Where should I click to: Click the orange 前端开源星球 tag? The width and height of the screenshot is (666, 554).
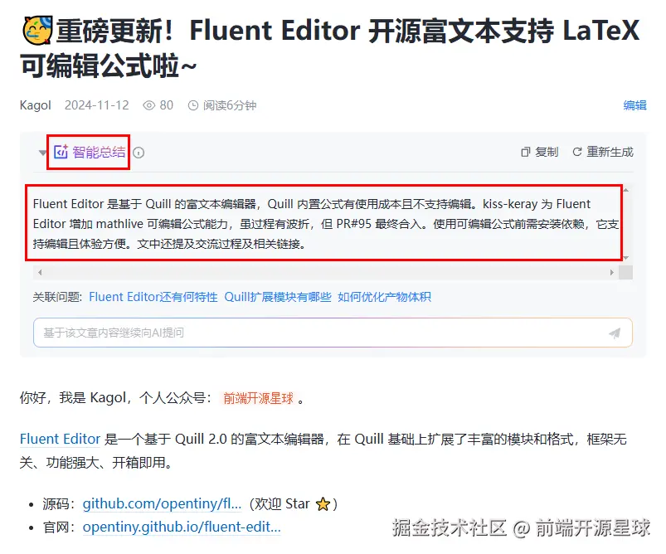click(258, 398)
